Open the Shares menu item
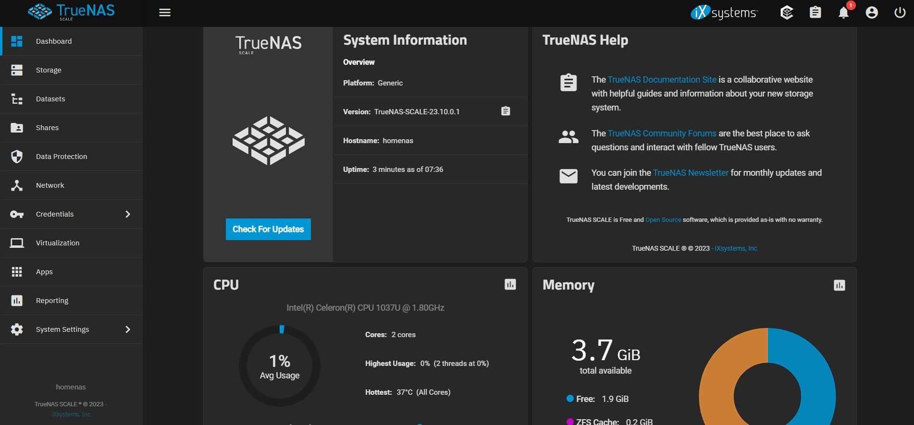This screenshot has height=425, width=914. (72, 128)
